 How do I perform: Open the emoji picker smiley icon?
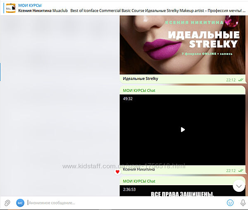(230, 203)
